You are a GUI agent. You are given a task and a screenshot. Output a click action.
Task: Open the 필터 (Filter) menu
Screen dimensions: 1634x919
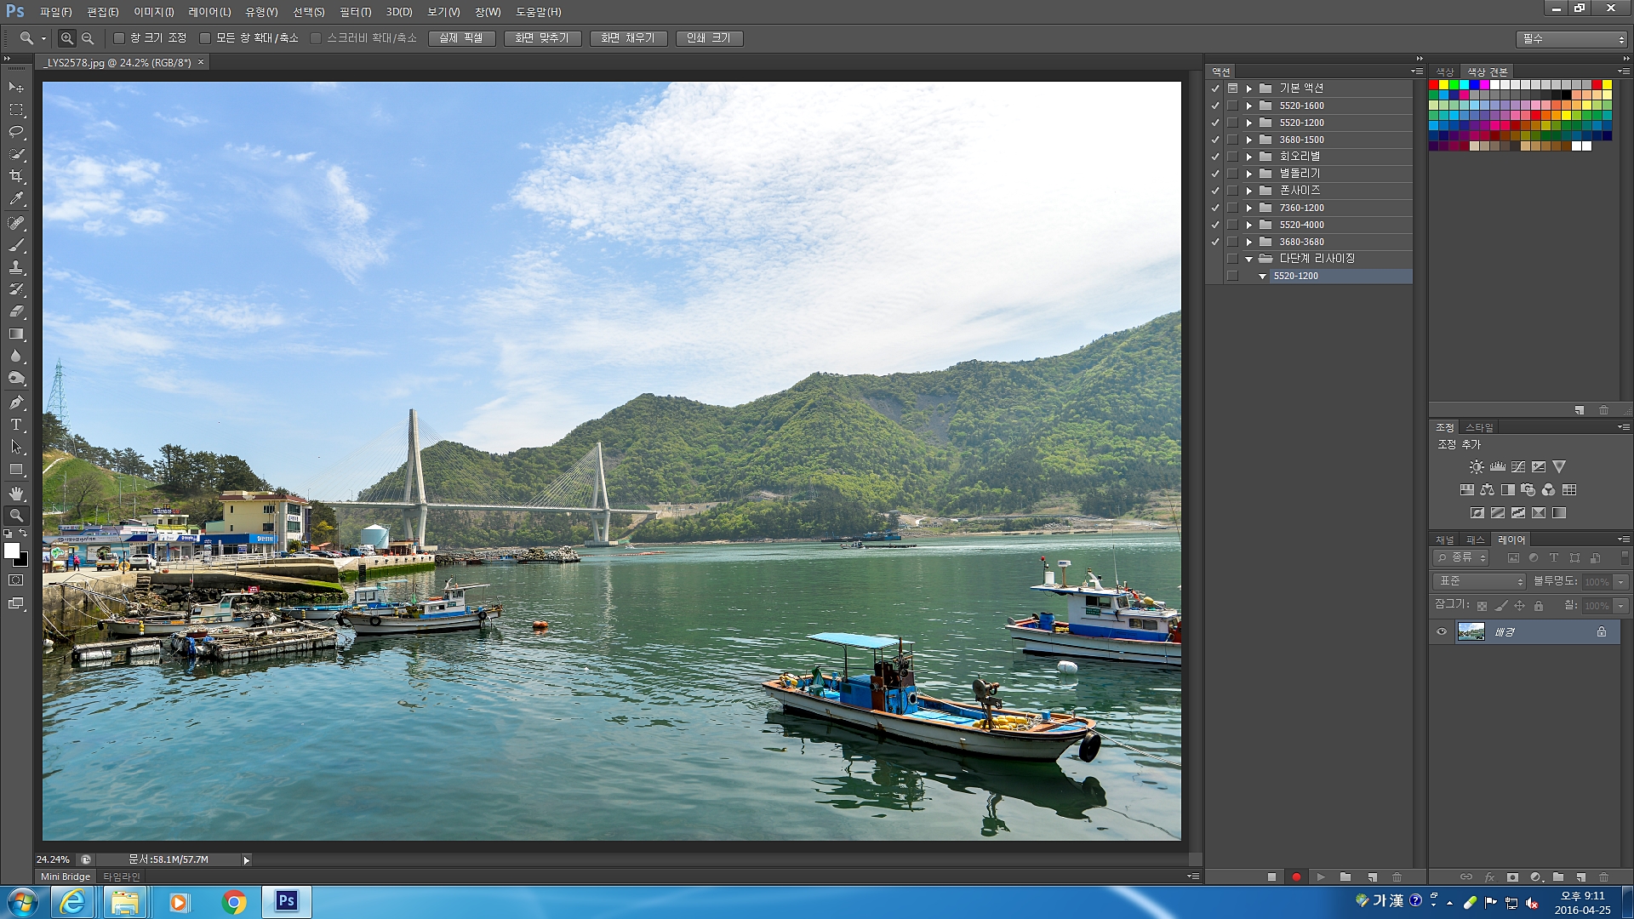click(355, 12)
